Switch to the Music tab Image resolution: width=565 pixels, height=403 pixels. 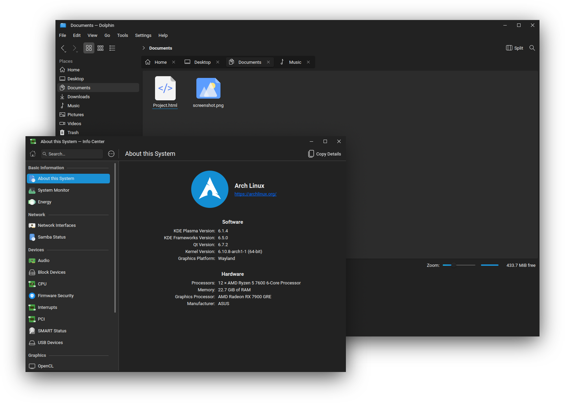pos(295,62)
